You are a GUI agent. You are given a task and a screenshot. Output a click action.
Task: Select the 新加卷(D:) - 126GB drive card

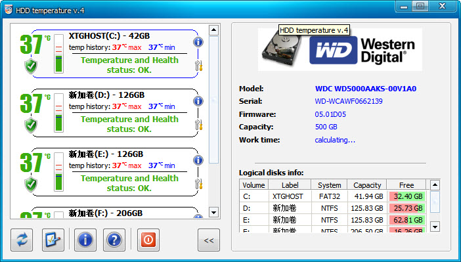pos(115,113)
